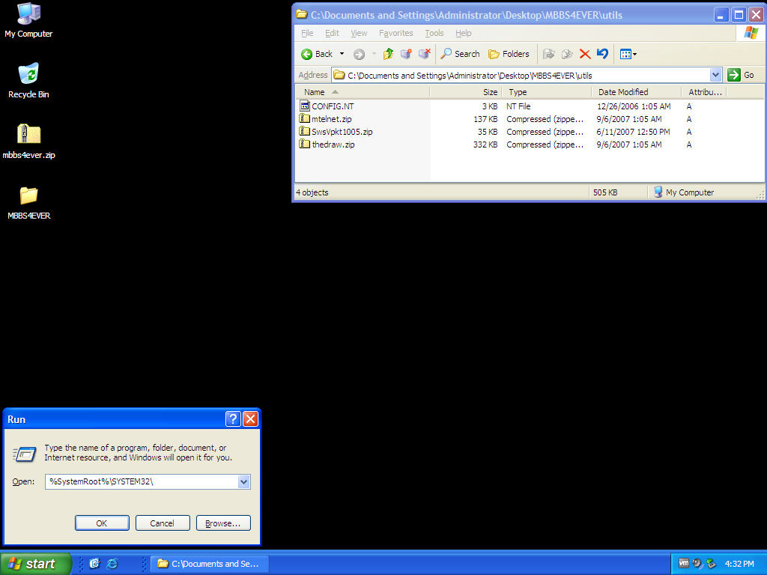Select the CONFIG.NT file
The height and width of the screenshot is (575, 767).
coord(332,106)
